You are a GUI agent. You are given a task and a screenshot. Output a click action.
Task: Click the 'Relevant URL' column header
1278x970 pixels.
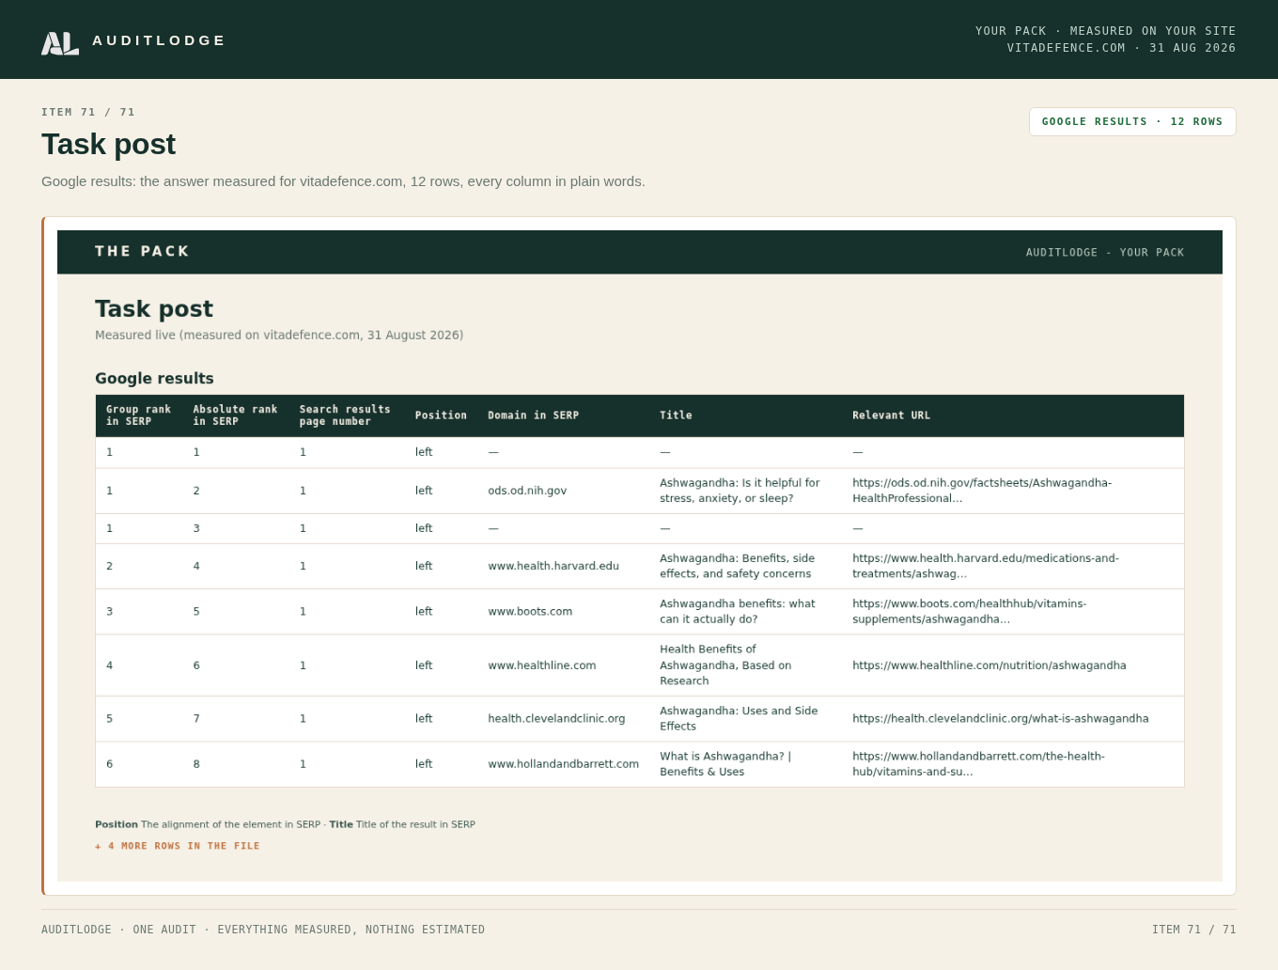891,415
